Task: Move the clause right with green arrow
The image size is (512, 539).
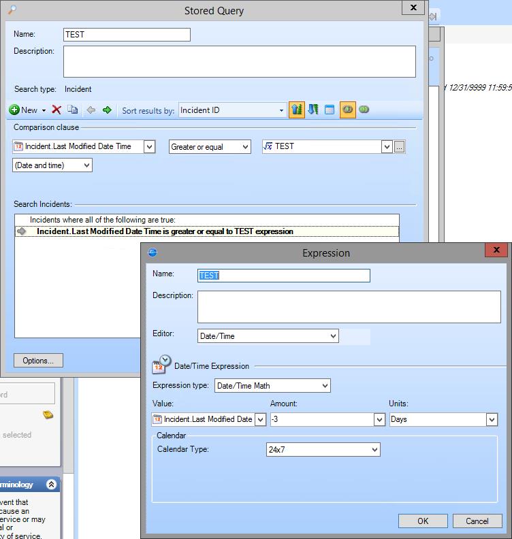Action: tap(107, 110)
